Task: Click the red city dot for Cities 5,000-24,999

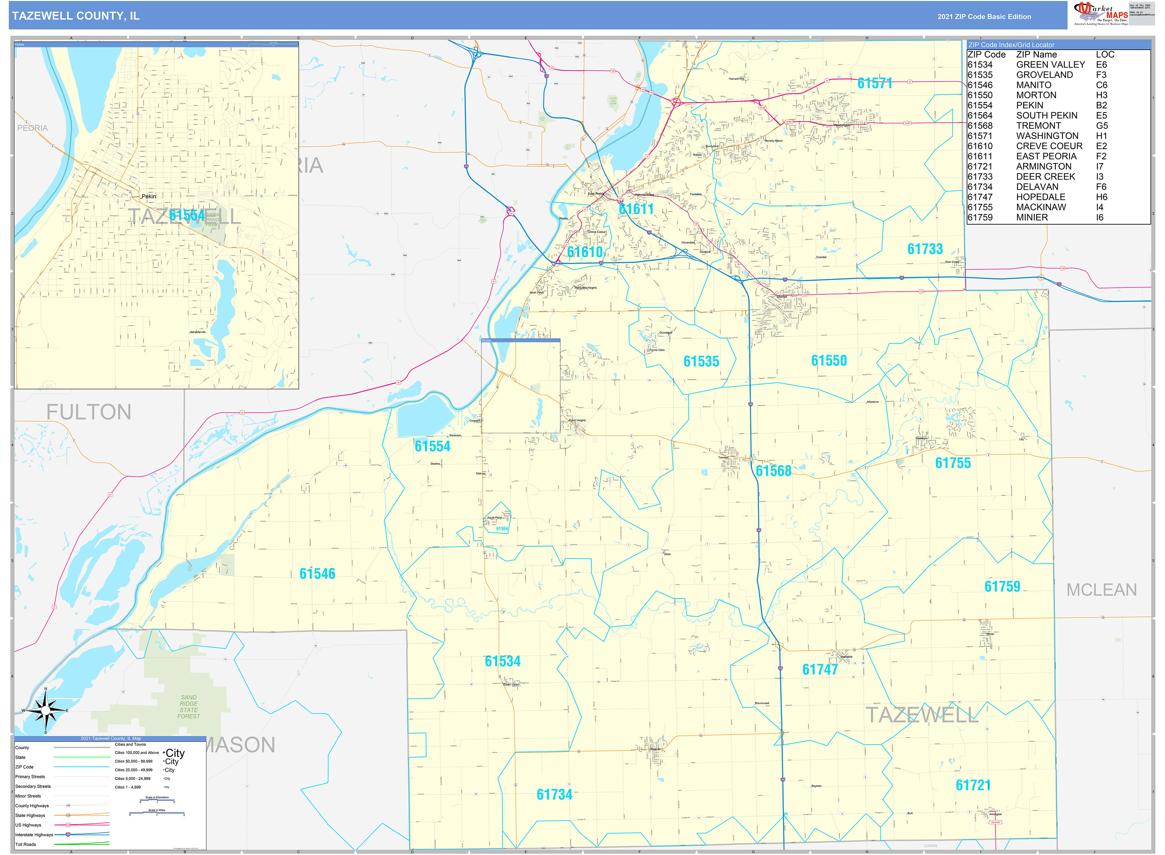Action: [x=164, y=778]
